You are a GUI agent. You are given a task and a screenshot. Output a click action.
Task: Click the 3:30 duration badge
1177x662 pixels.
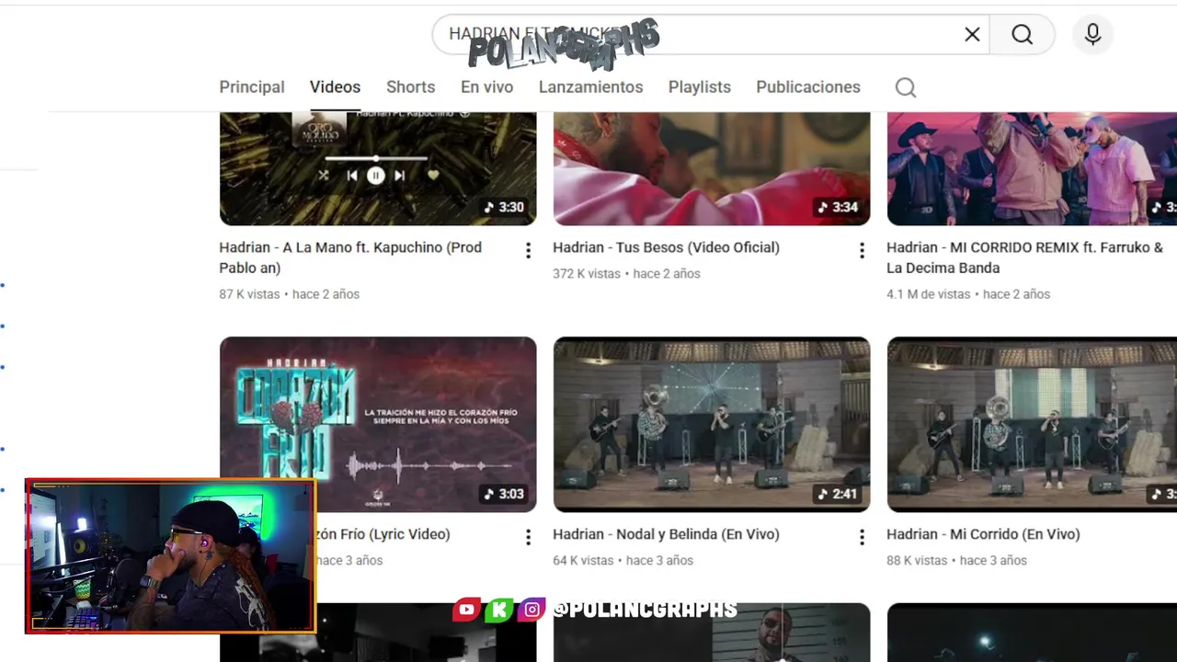[x=504, y=208]
